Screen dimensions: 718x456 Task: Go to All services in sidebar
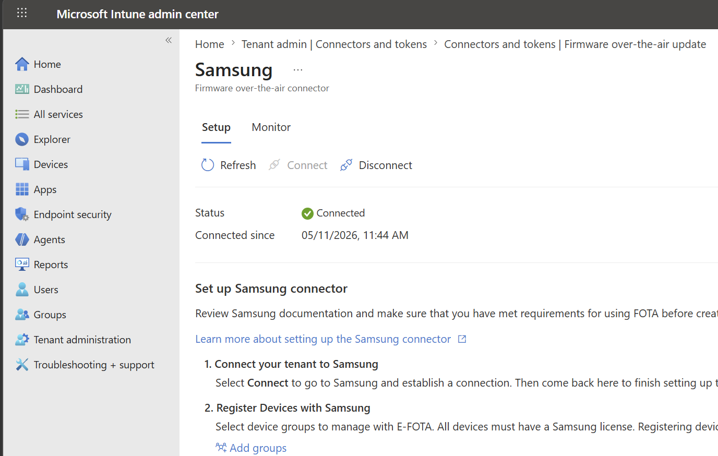tap(58, 114)
